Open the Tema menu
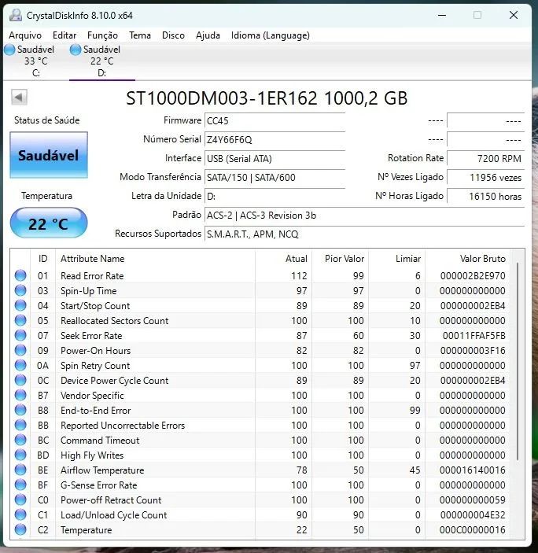The width and height of the screenshot is (538, 553). tap(139, 35)
